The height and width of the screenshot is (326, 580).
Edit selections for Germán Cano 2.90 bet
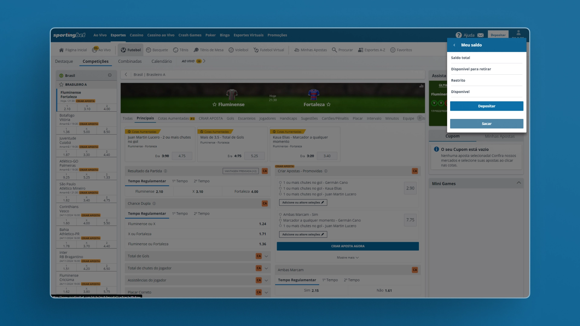click(x=303, y=203)
